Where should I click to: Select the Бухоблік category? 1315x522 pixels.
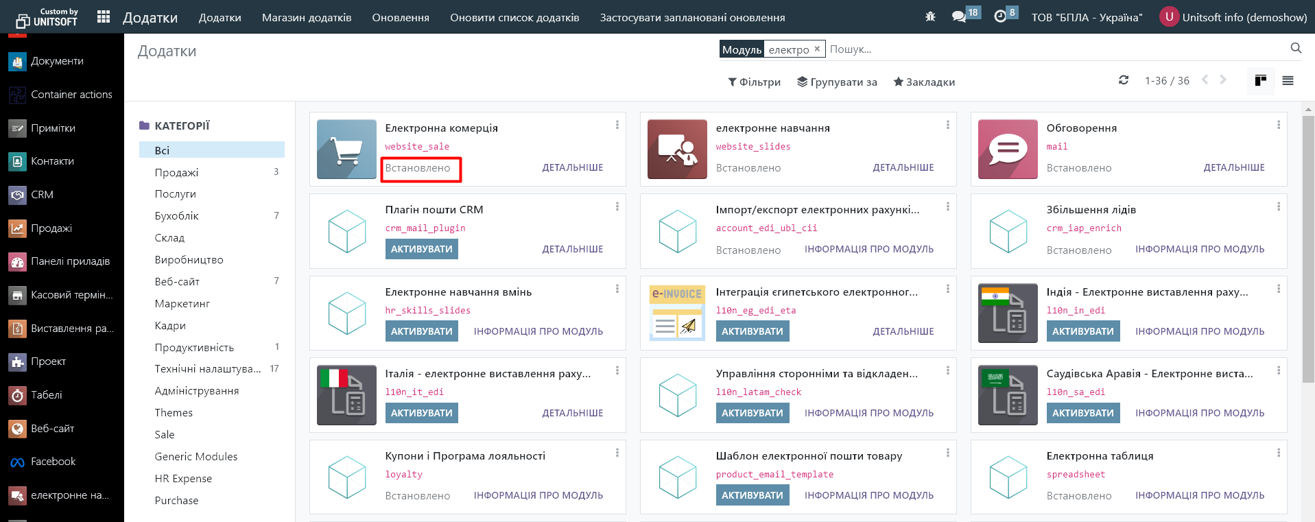coord(176,216)
